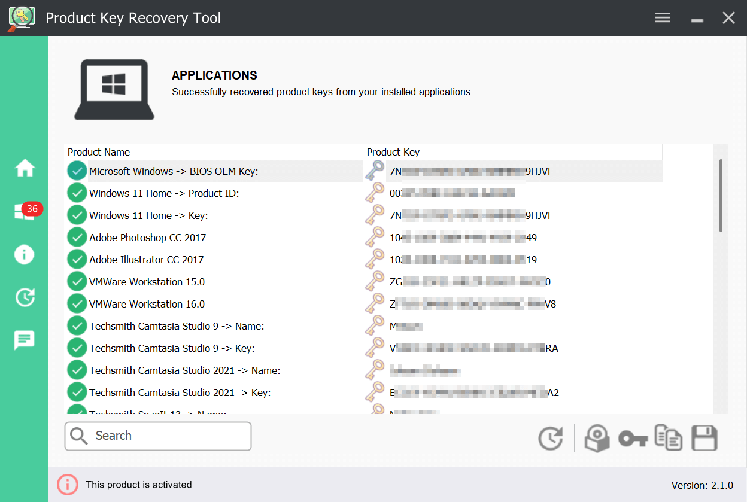Click the vertical scrollbar thumb
The image size is (747, 502).
pyautogui.click(x=721, y=195)
